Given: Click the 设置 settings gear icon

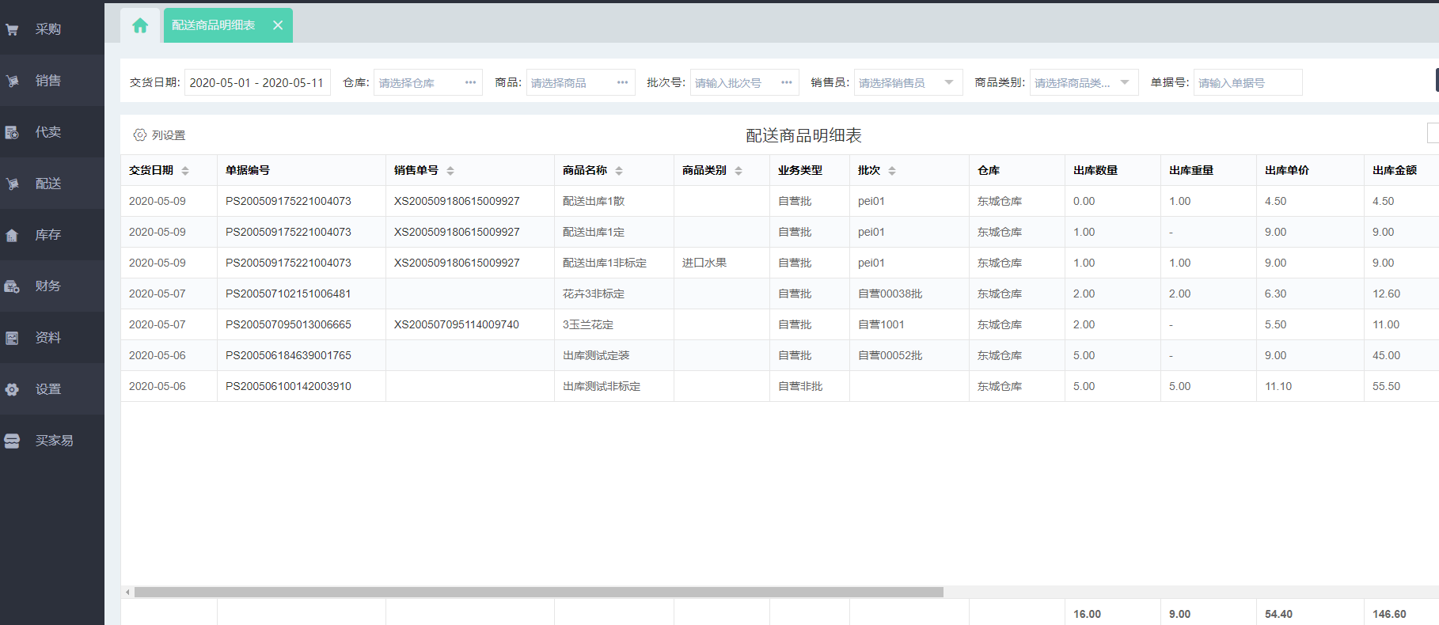Looking at the screenshot, I should click(x=12, y=389).
